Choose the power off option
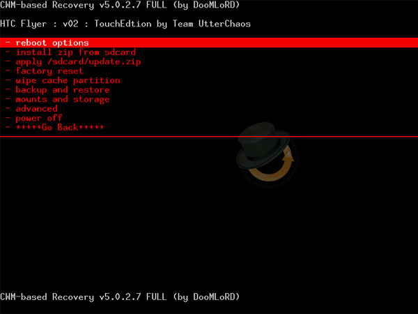Viewport: 418px width, 314px height. click(x=38, y=118)
